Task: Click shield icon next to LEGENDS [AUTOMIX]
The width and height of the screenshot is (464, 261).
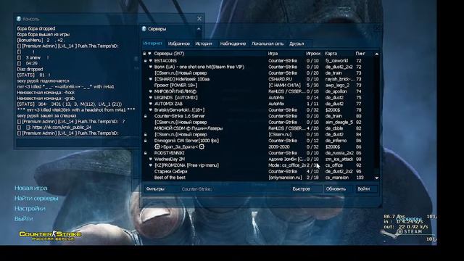Action: click(x=150, y=98)
